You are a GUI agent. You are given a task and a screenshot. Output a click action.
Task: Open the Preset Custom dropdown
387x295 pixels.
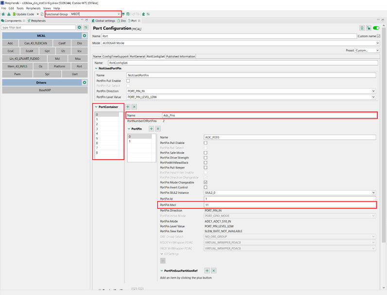click(x=367, y=51)
